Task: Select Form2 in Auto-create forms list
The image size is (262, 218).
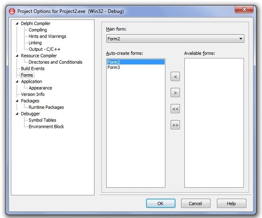Action: coord(136,62)
